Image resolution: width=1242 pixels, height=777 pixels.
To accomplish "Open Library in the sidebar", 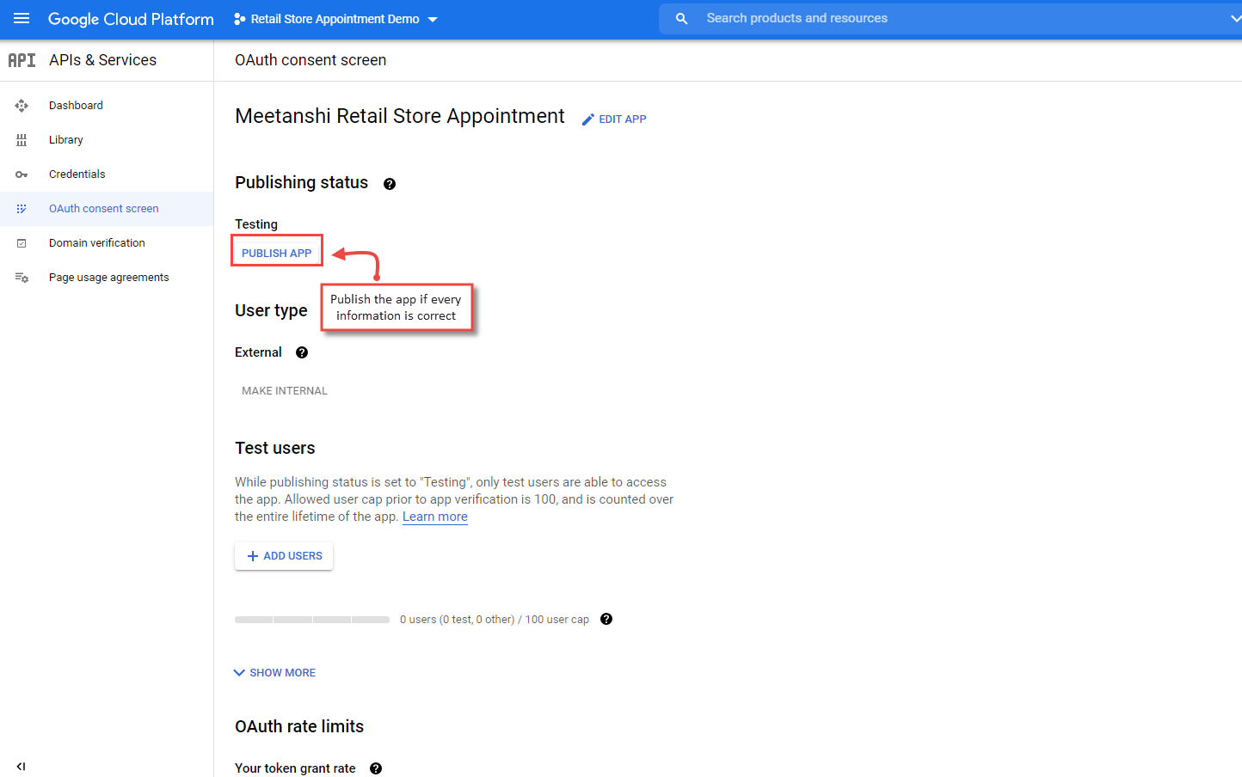I will [107, 140].
